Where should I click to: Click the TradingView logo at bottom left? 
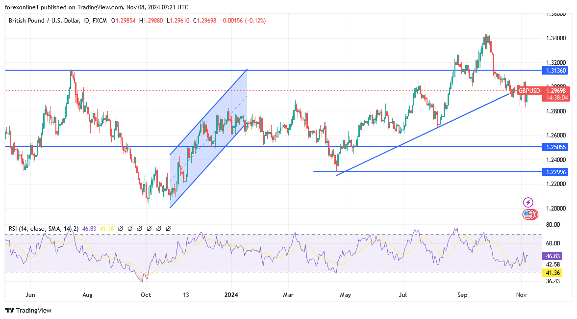pos(28,310)
